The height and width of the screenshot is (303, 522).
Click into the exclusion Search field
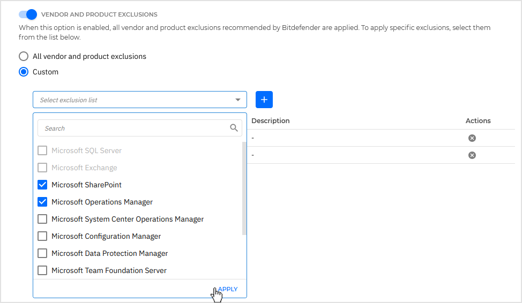point(140,128)
